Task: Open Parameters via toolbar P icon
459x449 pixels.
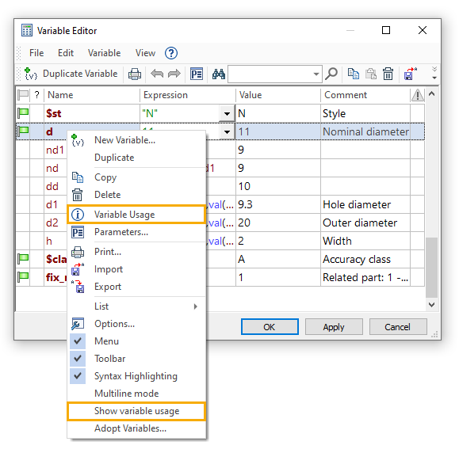Action: [x=197, y=74]
